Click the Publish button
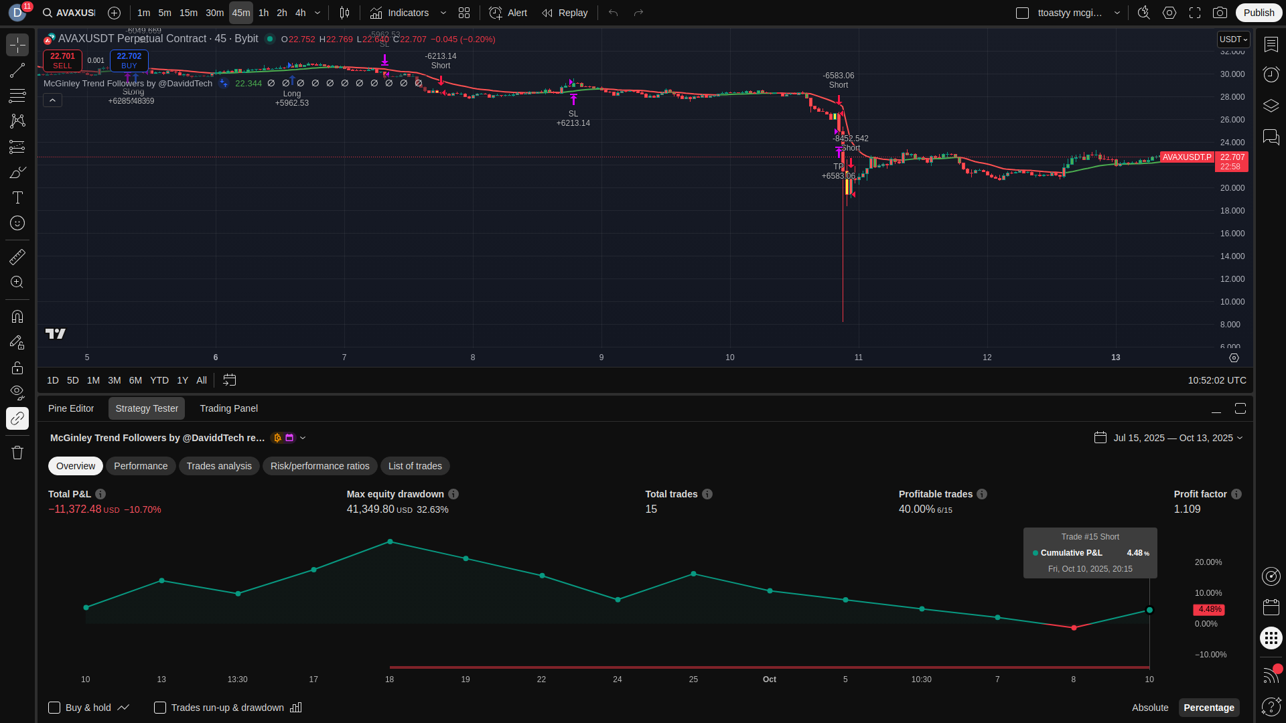The height and width of the screenshot is (723, 1286). 1259,13
